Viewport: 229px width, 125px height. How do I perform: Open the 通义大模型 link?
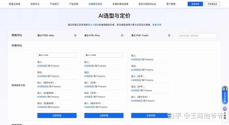pos(93,25)
